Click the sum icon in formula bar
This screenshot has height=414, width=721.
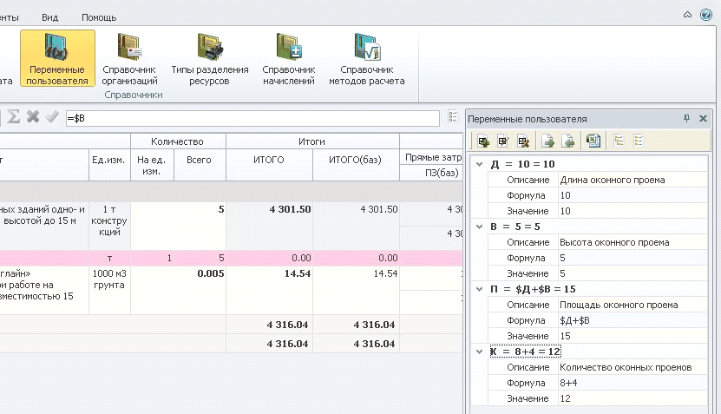pos(14,117)
